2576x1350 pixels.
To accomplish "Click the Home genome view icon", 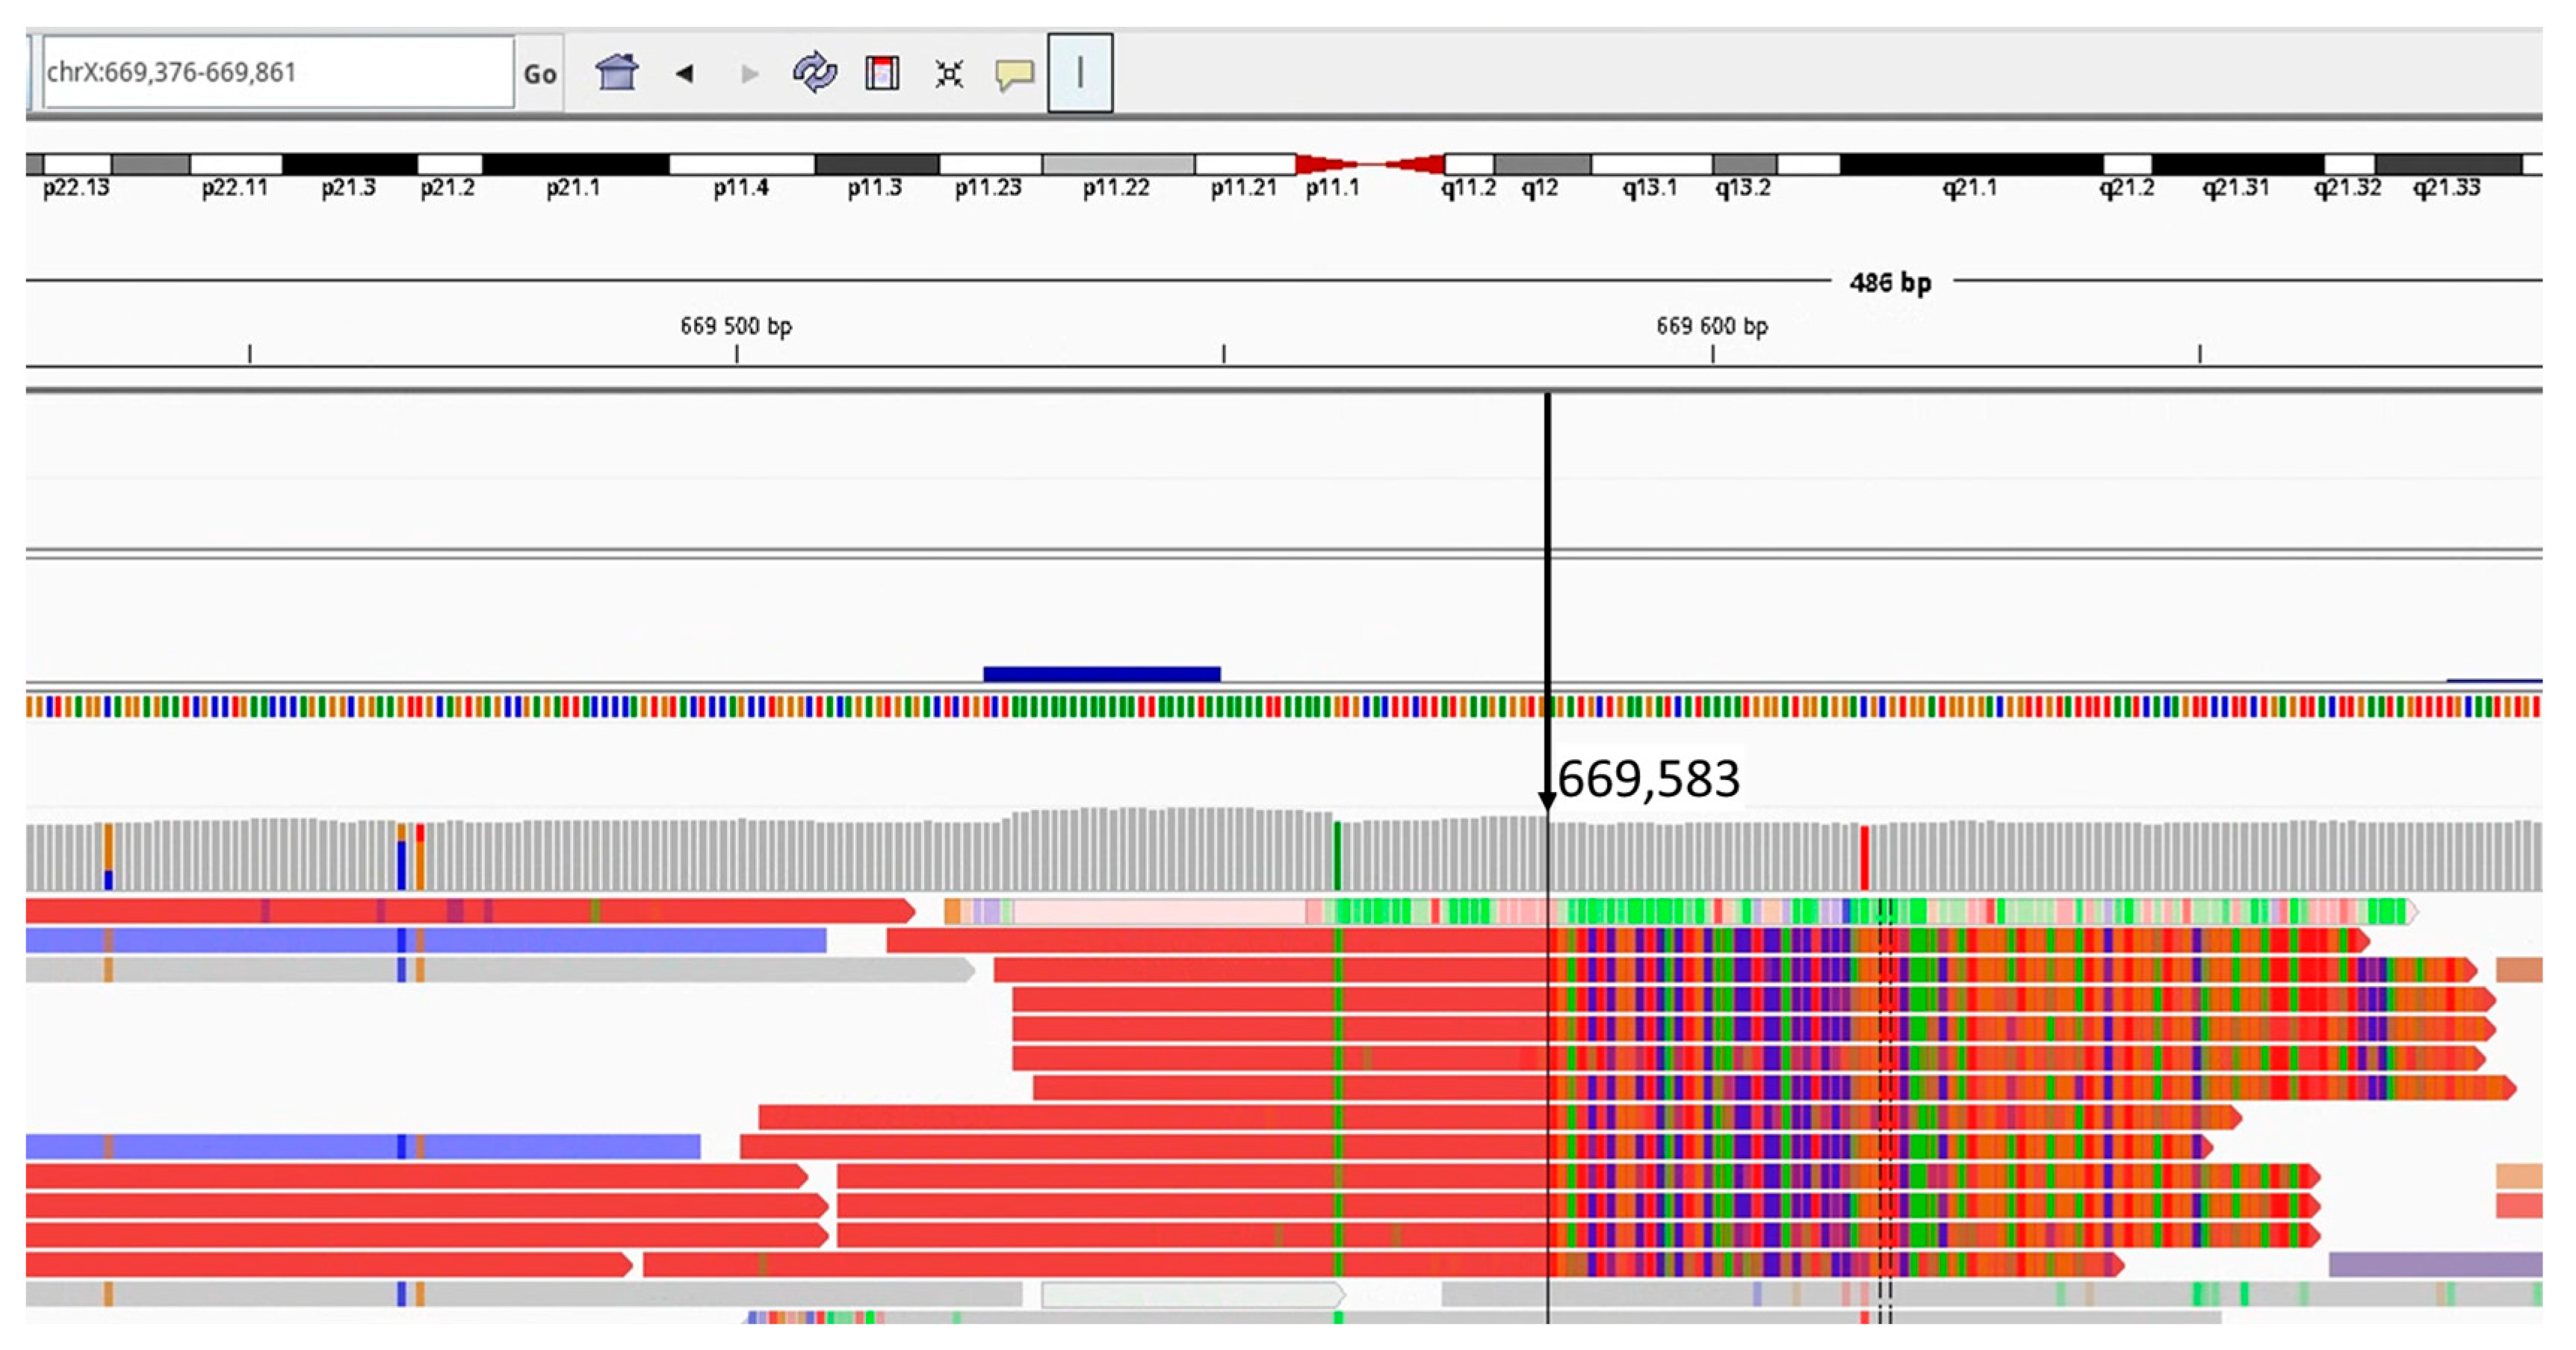I will point(616,73).
